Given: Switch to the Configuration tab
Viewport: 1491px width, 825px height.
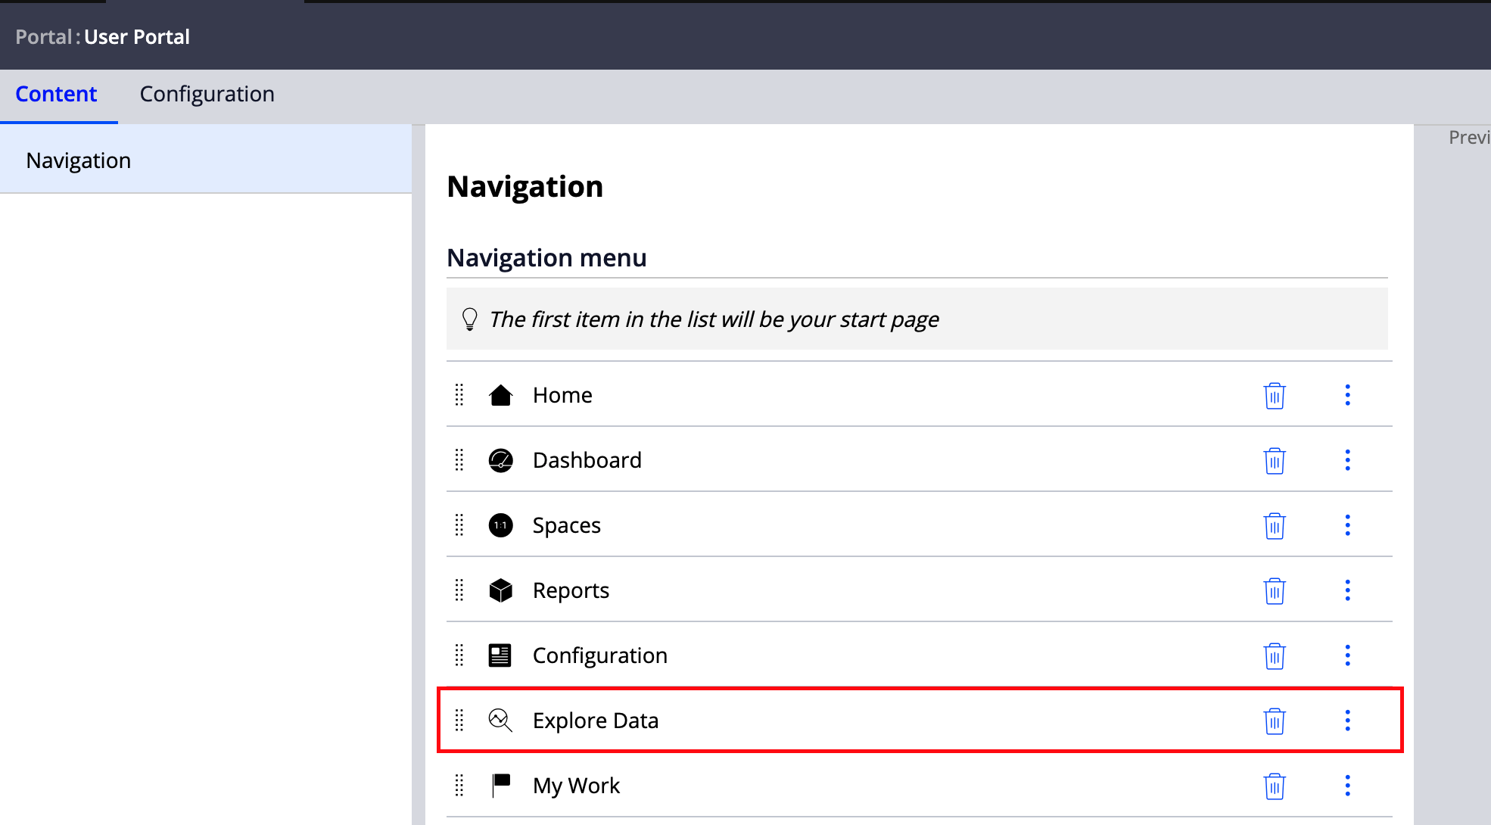Looking at the screenshot, I should point(207,94).
